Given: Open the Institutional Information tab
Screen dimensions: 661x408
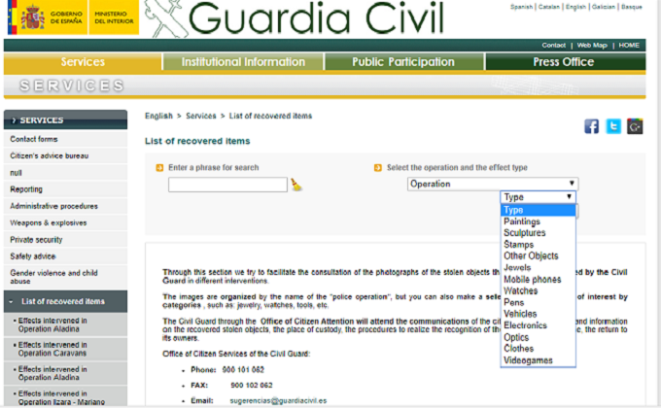Looking at the screenshot, I should (x=243, y=62).
